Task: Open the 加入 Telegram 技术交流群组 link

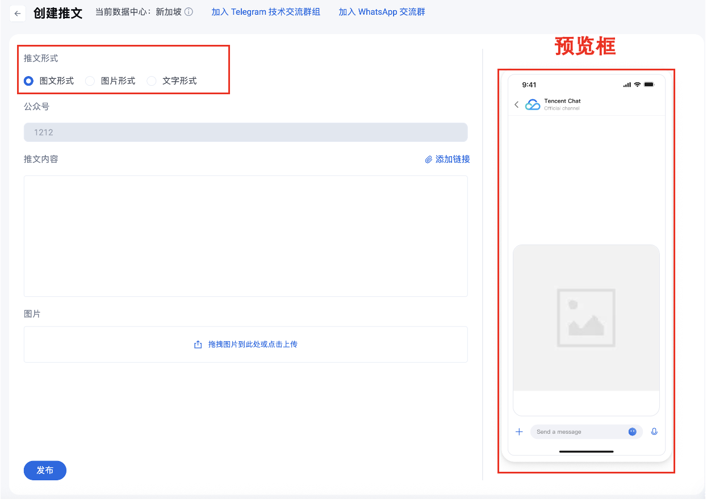Action: 266,12
